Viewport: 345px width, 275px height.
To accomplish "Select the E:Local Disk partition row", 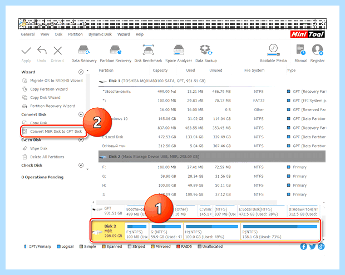I will [x=212, y=137].
